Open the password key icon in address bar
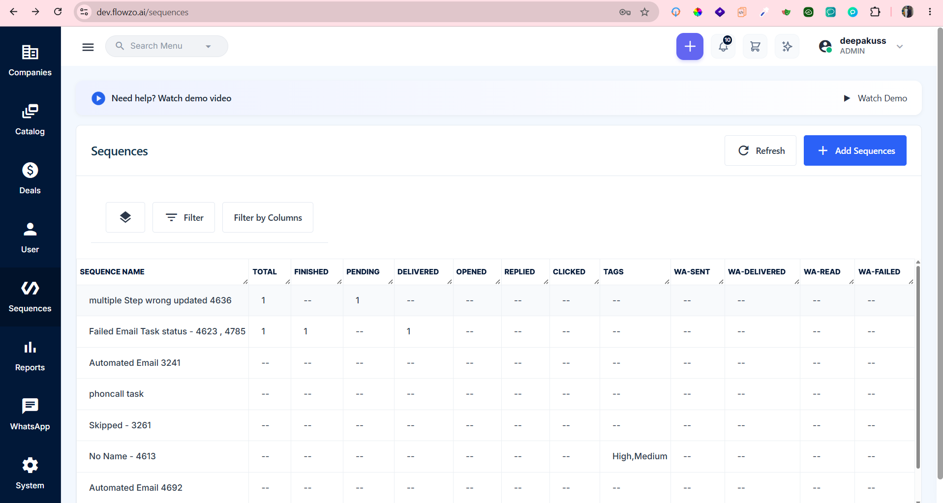 pos(625,12)
